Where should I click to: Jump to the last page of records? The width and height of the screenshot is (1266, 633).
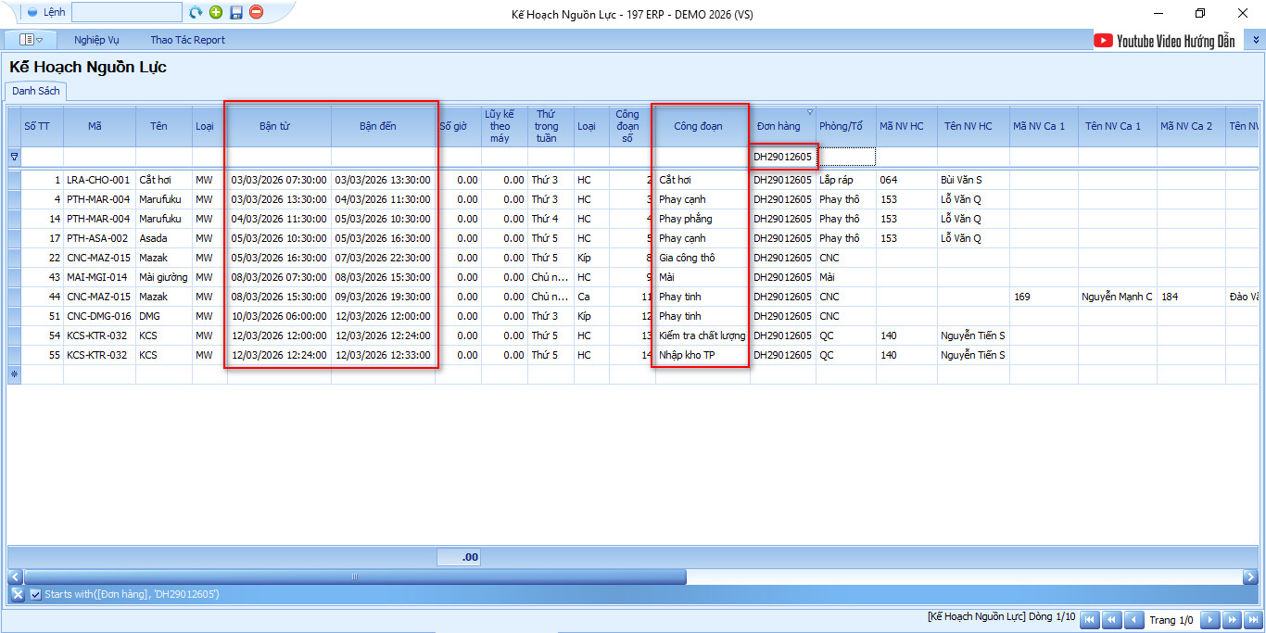(1254, 620)
